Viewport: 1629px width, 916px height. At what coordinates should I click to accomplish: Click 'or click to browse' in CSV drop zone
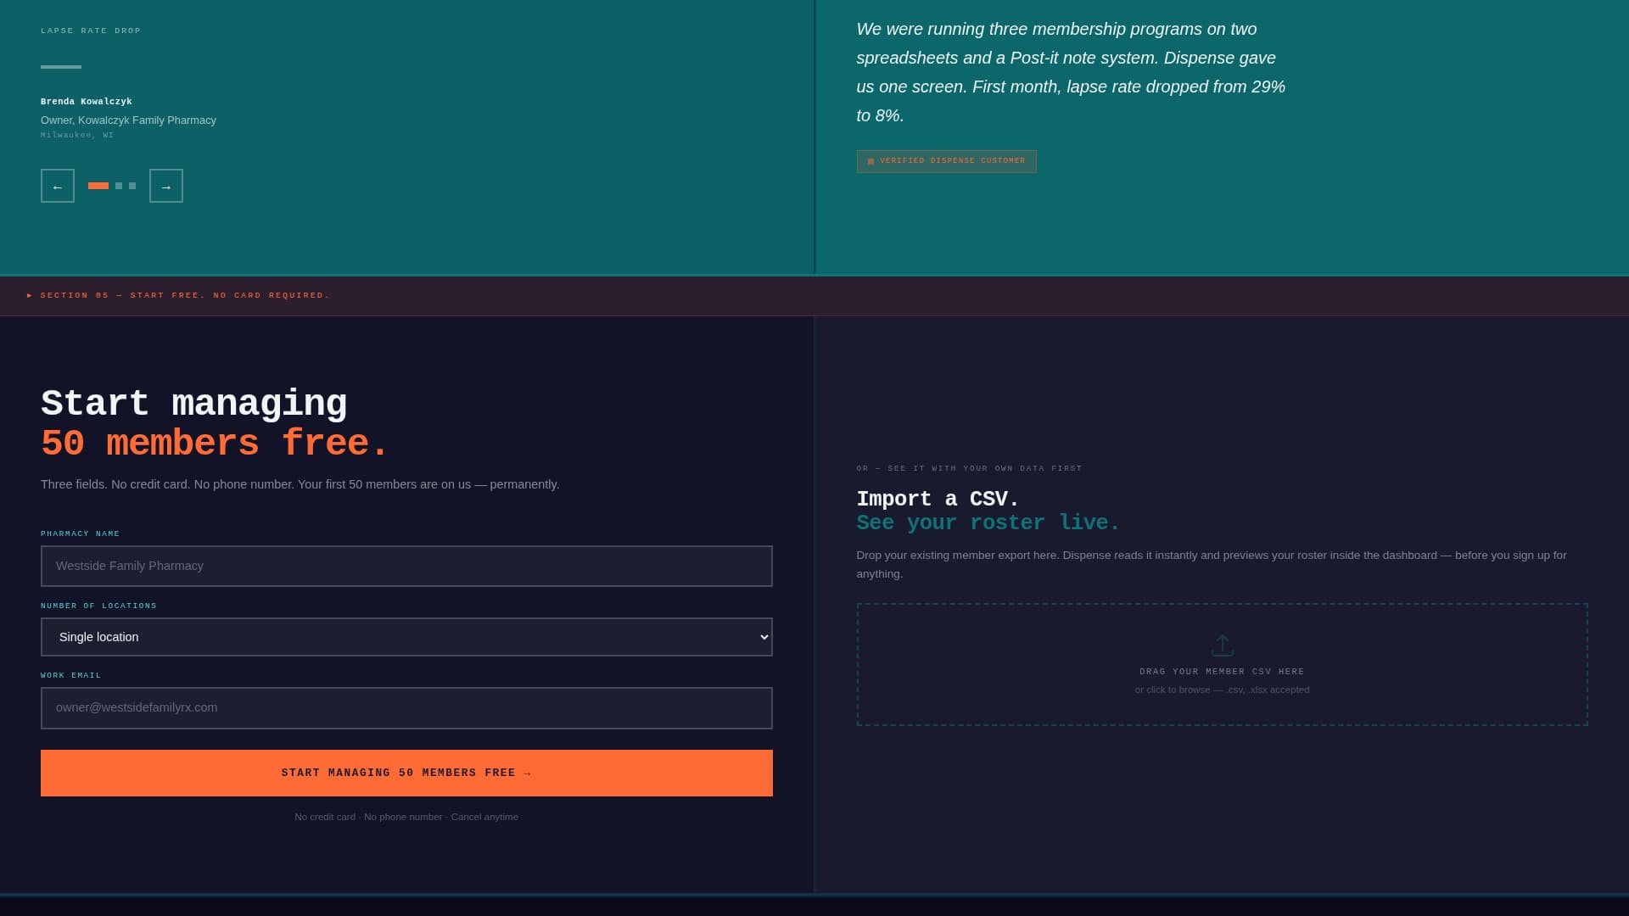click(1222, 690)
